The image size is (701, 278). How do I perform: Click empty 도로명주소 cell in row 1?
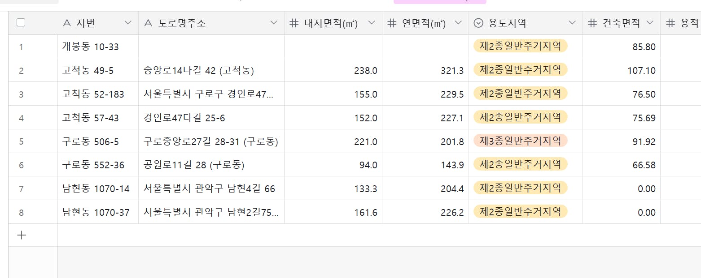tap(211, 47)
